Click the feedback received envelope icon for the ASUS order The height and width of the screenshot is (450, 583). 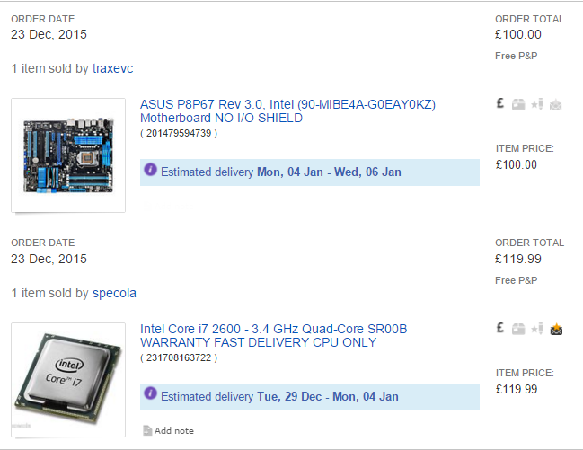[556, 105]
